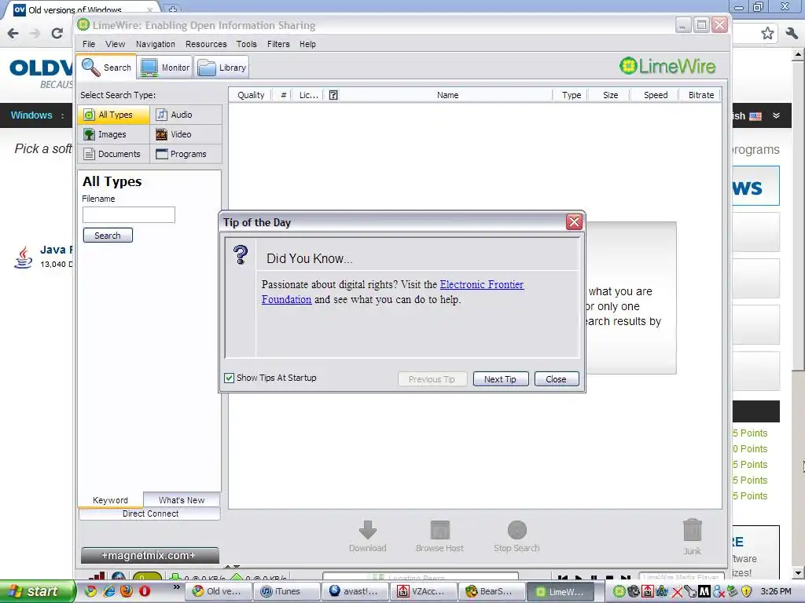Click the Java icon on webpage

(x=23, y=257)
